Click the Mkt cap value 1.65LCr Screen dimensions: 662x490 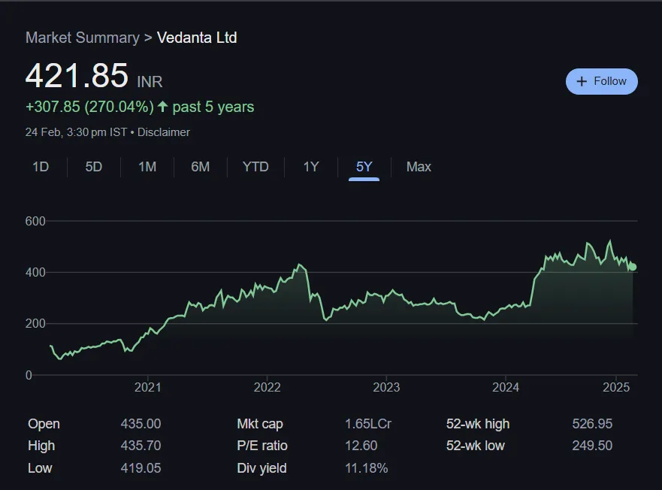click(368, 424)
